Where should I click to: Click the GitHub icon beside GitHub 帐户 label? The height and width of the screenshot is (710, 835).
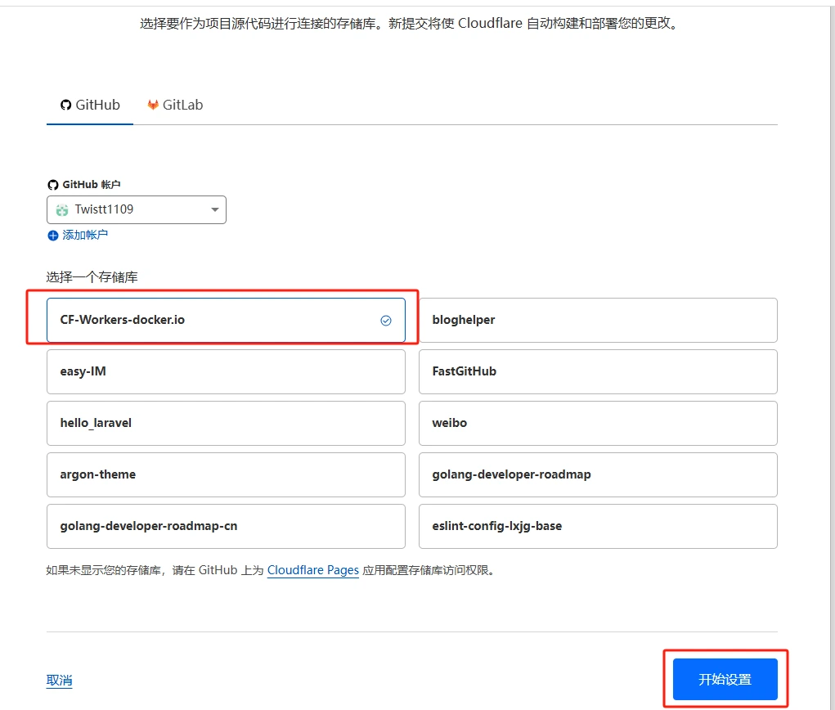coord(52,185)
